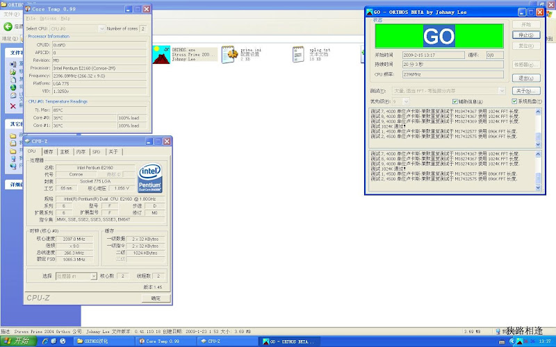Toggle the 系统托盘(T) checkbox

pos(514,101)
